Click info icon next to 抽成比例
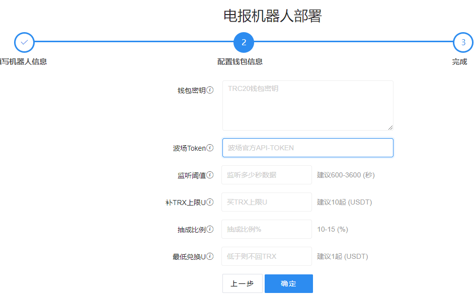Image resolution: width=474 pixels, height=298 pixels. click(x=210, y=229)
